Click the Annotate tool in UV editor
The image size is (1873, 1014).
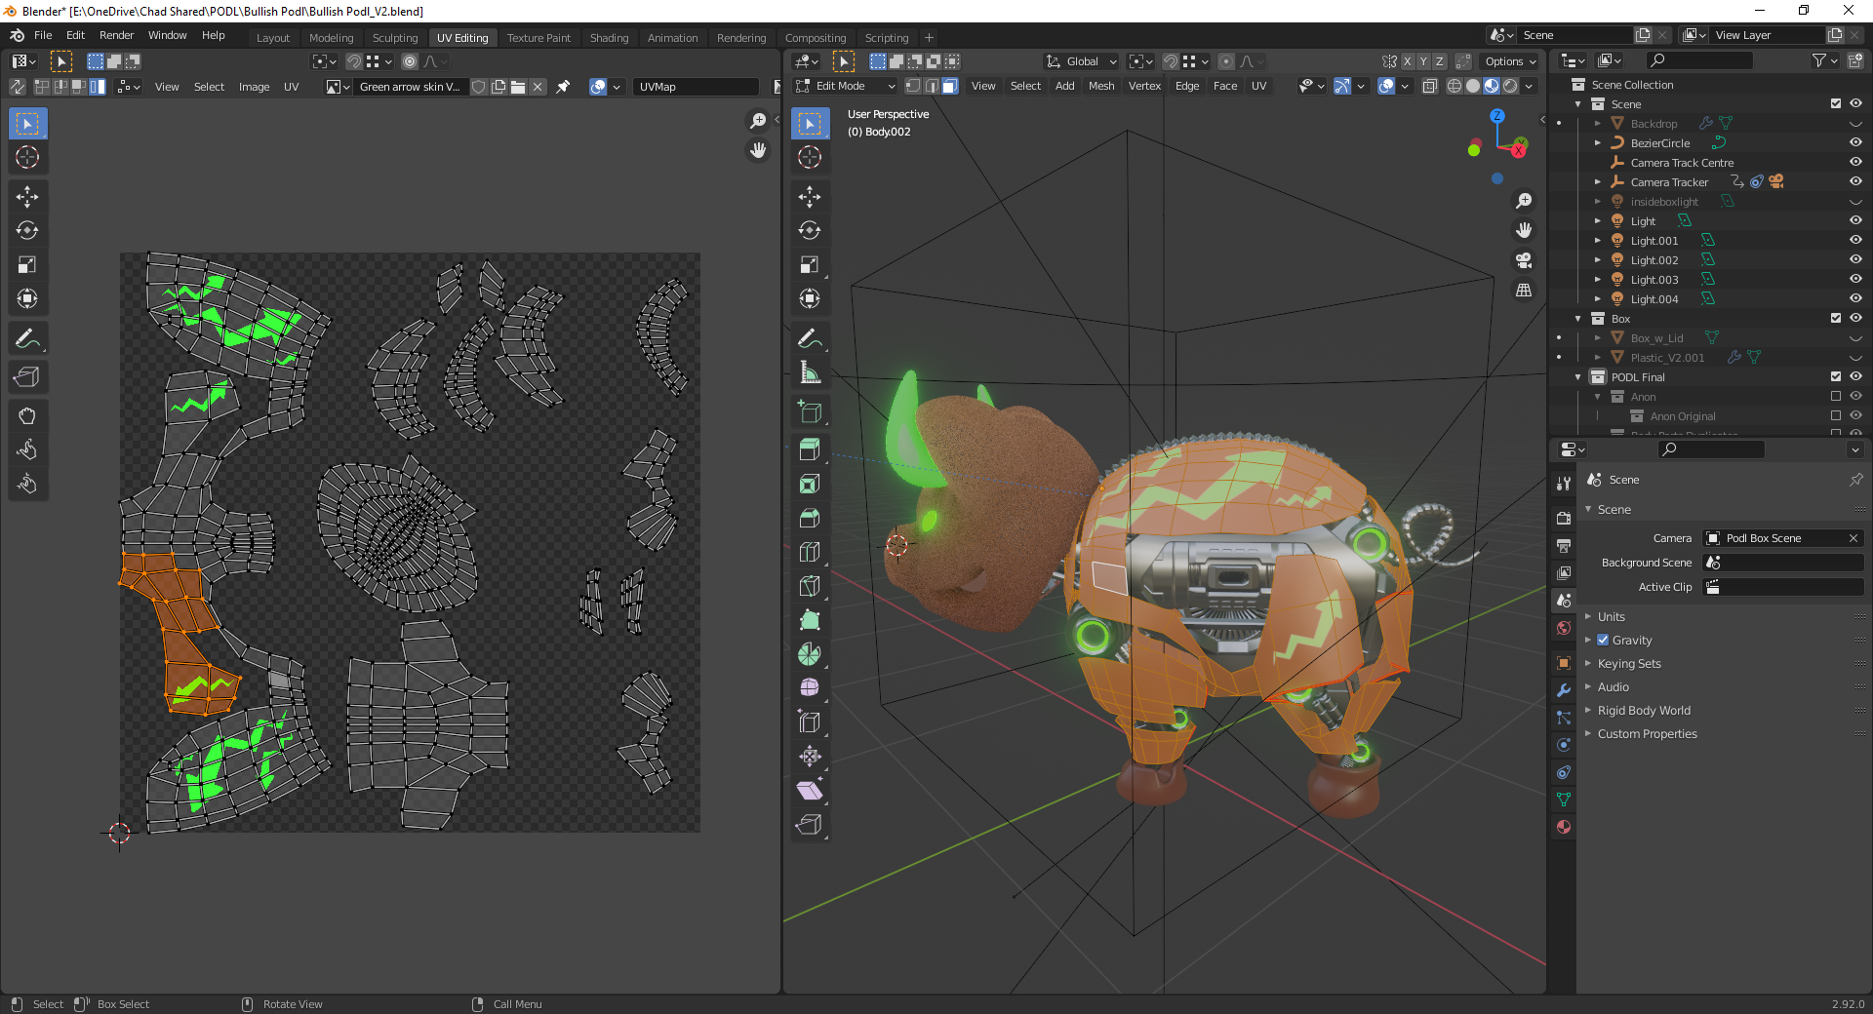click(x=27, y=338)
